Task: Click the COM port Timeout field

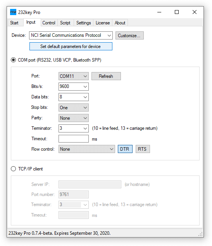Action: point(74,139)
